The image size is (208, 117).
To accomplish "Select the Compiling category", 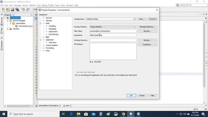I will click(x=52, y=26).
